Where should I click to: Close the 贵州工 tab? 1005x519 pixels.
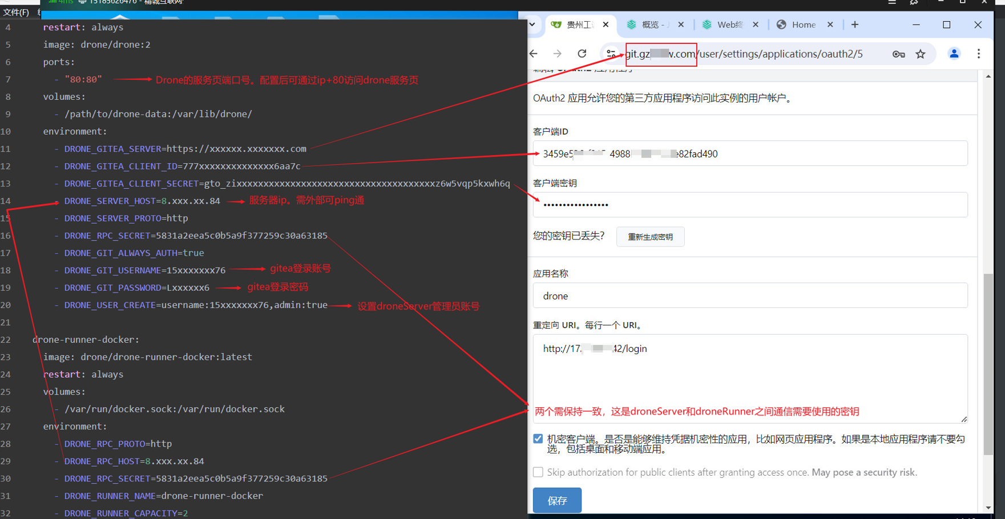[x=606, y=25]
